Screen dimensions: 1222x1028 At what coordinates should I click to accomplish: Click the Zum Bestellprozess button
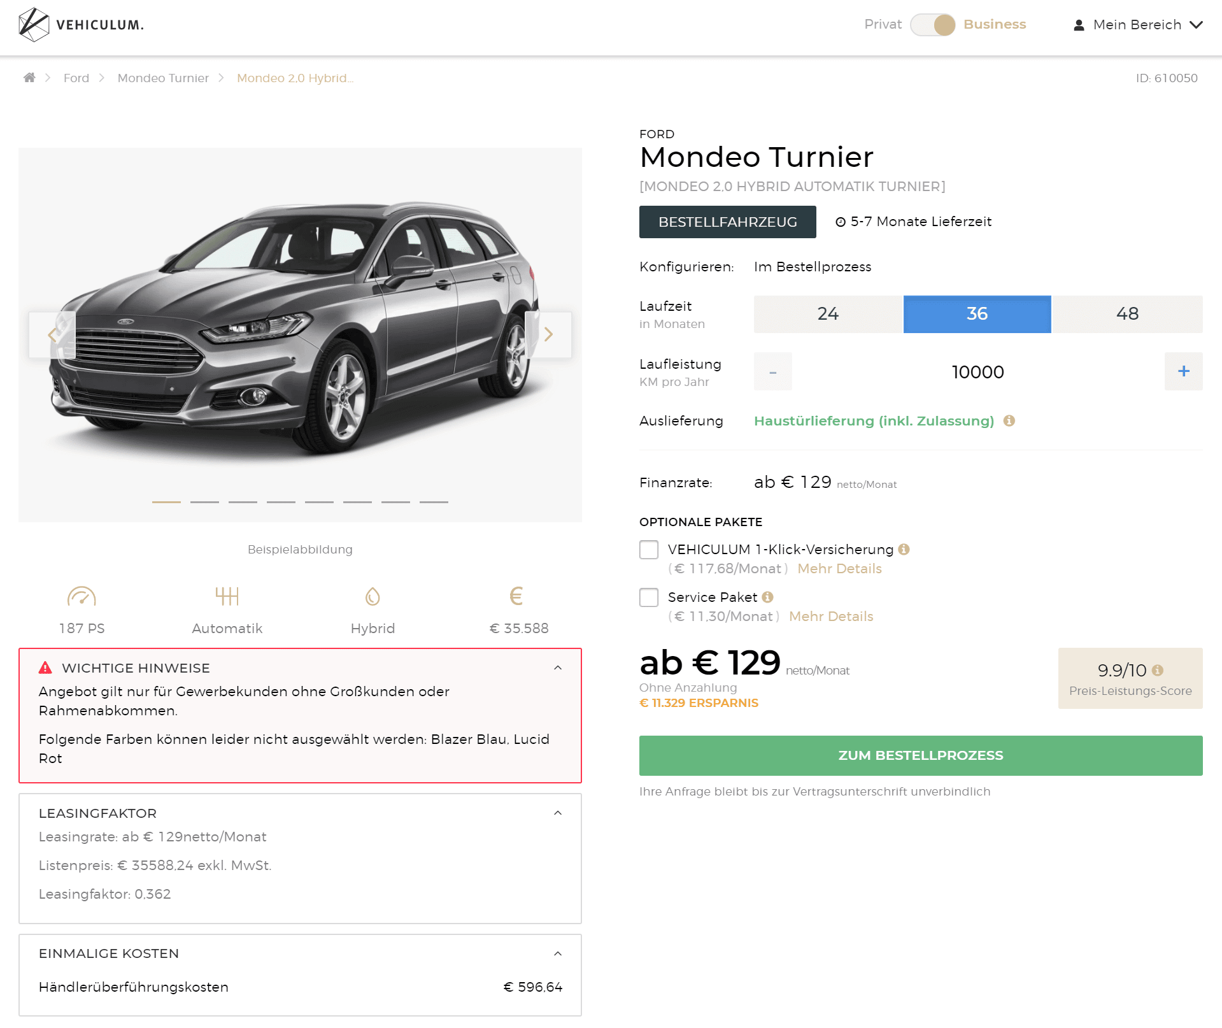pyautogui.click(x=921, y=755)
